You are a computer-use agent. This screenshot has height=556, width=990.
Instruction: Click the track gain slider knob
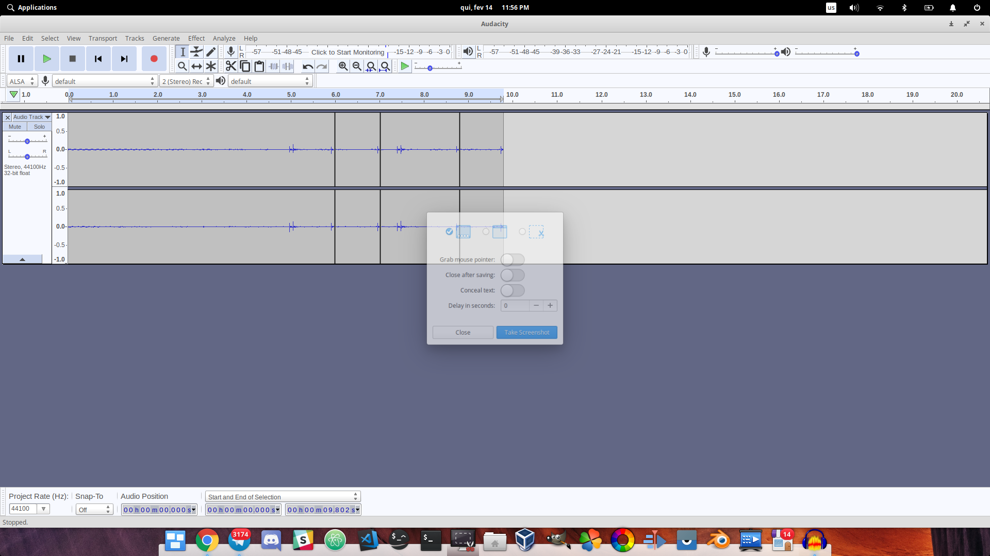tap(27, 141)
